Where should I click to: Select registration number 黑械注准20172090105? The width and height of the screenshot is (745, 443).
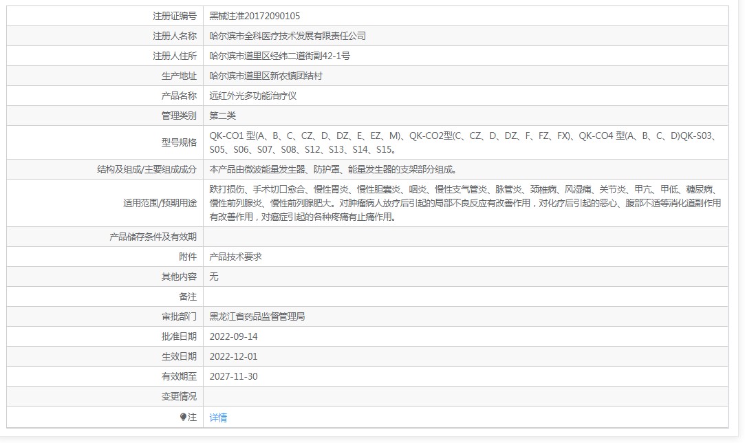point(255,16)
